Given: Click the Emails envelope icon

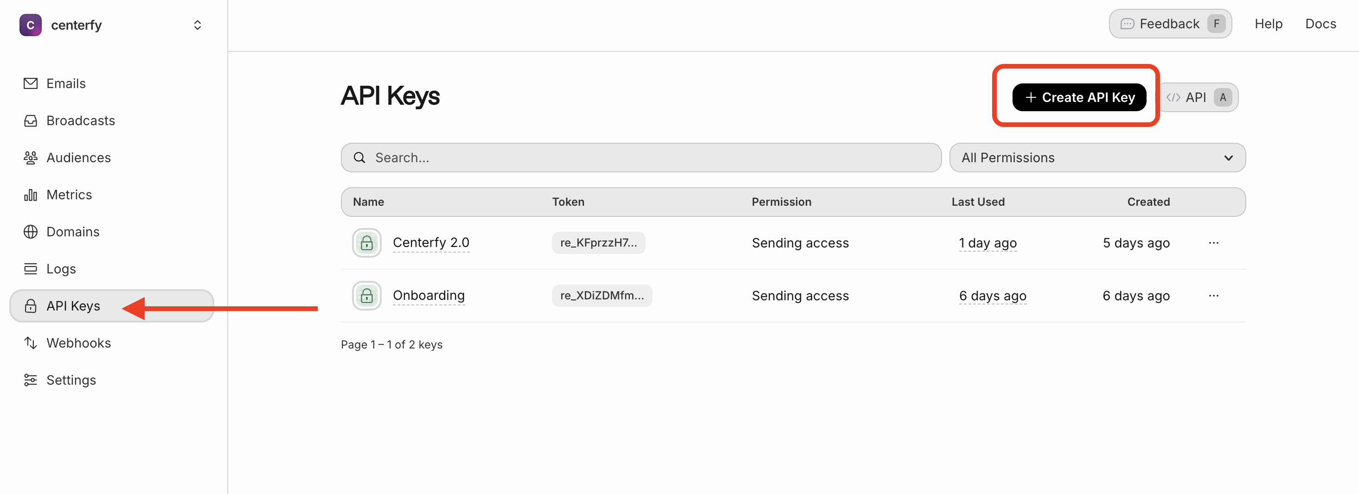Looking at the screenshot, I should click(x=31, y=83).
